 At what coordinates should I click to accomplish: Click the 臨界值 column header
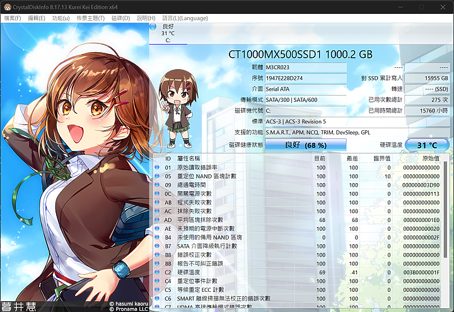[382, 159]
